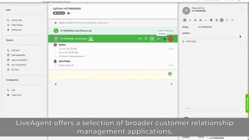Open Calls history
The width and height of the screenshot is (249, 140).
click(17, 25)
